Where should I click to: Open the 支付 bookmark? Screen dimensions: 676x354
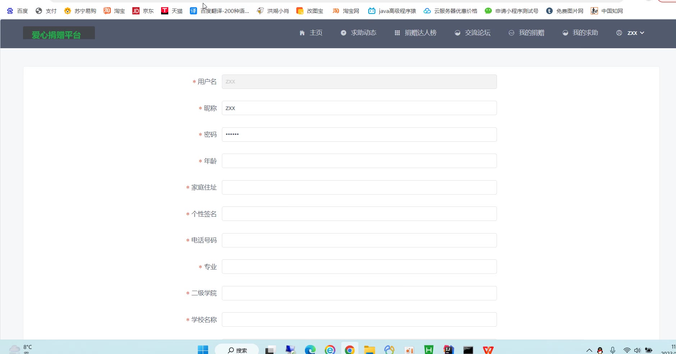46,11
